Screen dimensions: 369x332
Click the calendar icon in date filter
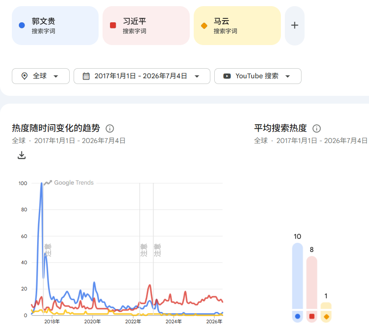point(86,76)
